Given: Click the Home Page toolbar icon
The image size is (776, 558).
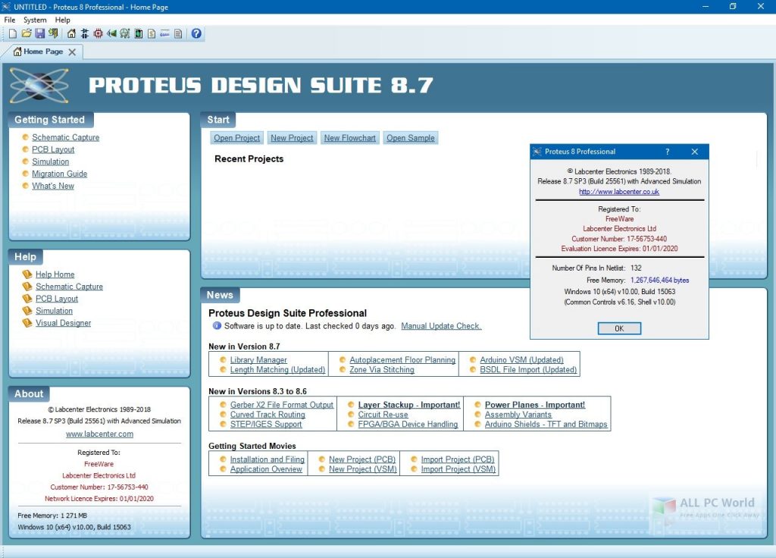Looking at the screenshot, I should pos(71,33).
